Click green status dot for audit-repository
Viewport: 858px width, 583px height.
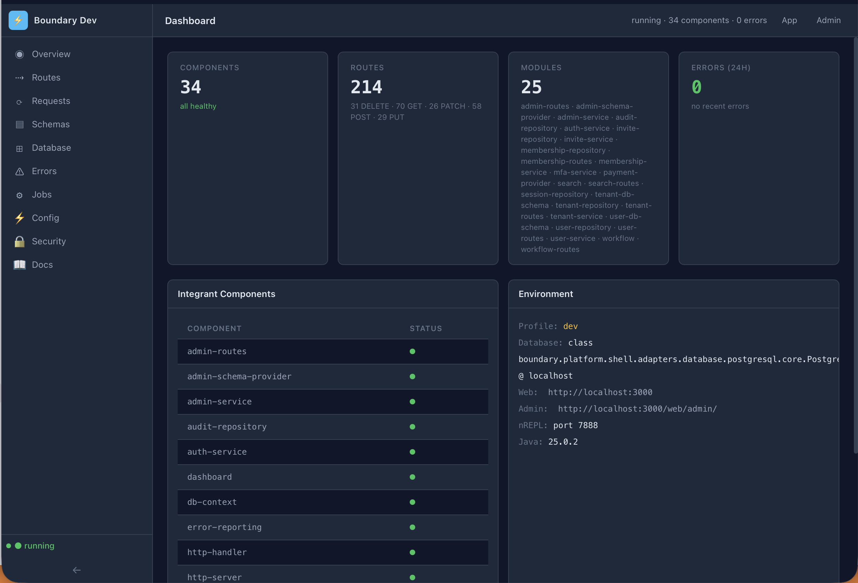pyautogui.click(x=412, y=427)
